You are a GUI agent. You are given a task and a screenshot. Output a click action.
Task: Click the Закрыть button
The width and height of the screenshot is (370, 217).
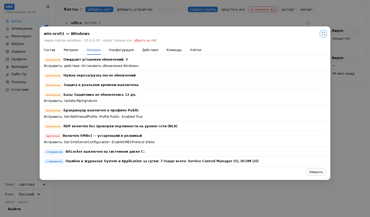316,172
